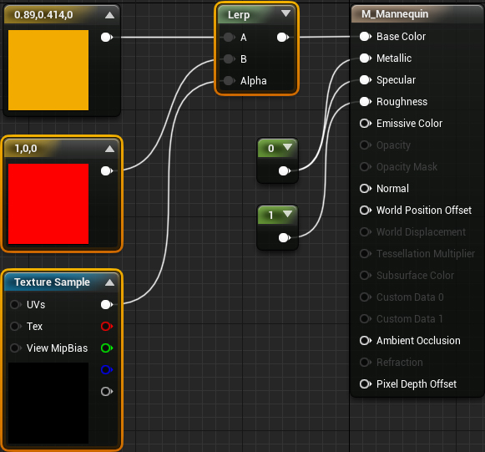Click the UVs input pin on Texture Sample

point(16,305)
